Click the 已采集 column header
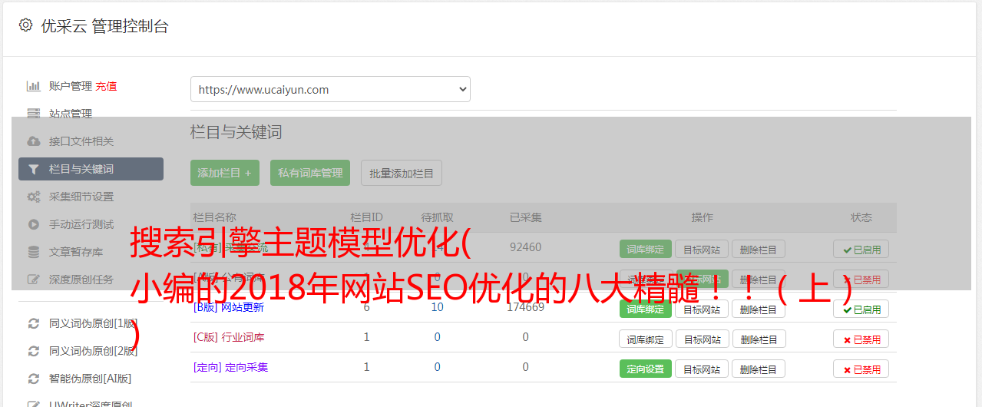Image resolution: width=982 pixels, height=407 pixels. (x=525, y=217)
